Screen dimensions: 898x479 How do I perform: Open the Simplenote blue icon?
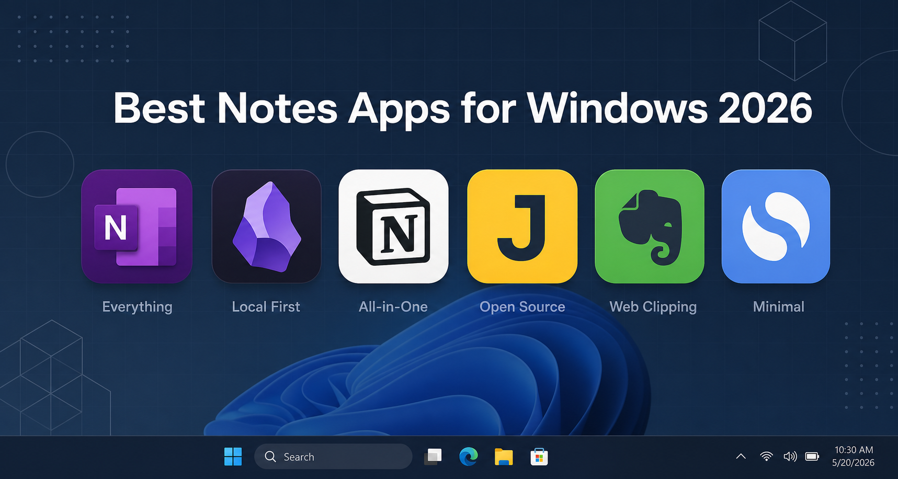[776, 226]
